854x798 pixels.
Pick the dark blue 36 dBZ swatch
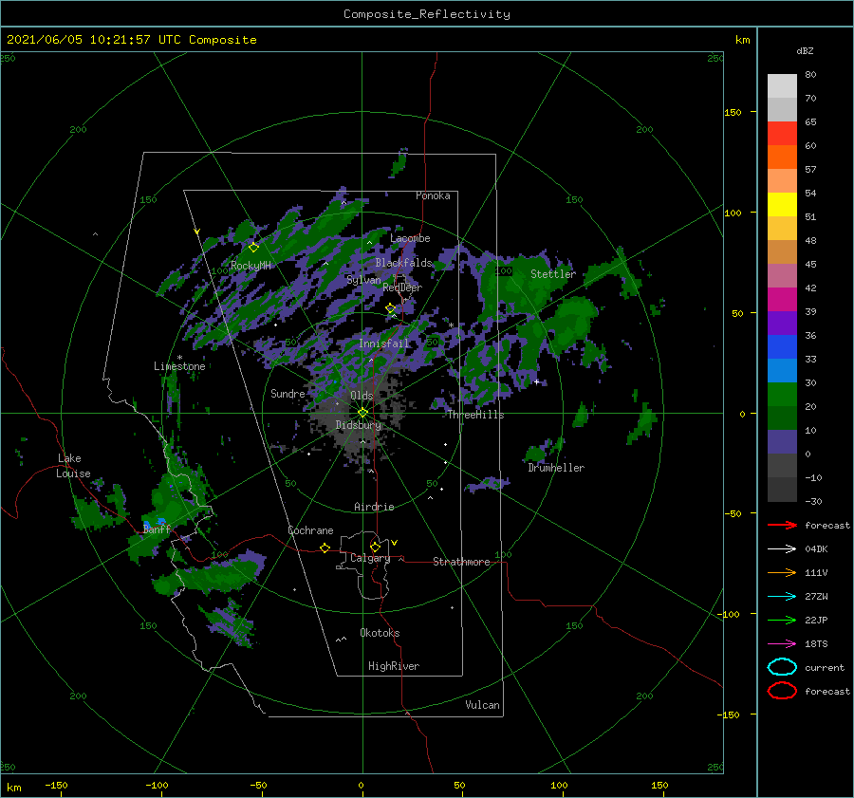click(x=782, y=346)
